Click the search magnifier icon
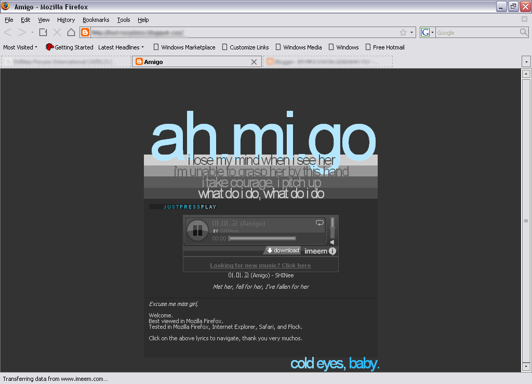532x384 pixels. click(524, 32)
